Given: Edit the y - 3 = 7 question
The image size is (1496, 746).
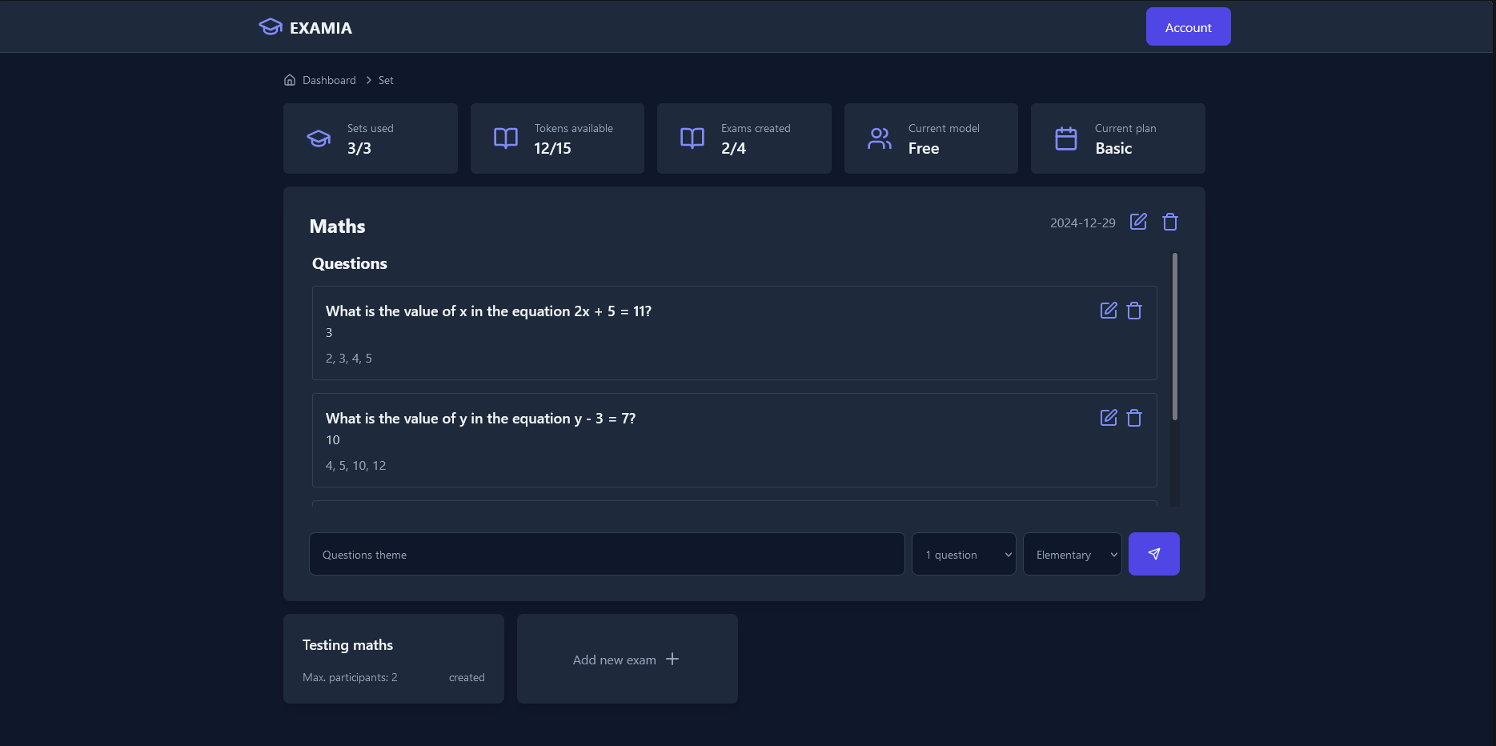Looking at the screenshot, I should click(1108, 418).
